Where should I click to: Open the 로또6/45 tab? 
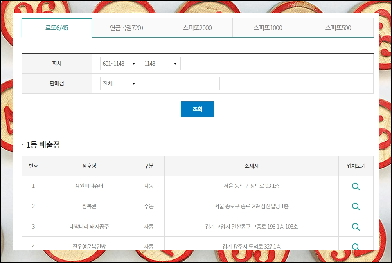click(x=57, y=28)
